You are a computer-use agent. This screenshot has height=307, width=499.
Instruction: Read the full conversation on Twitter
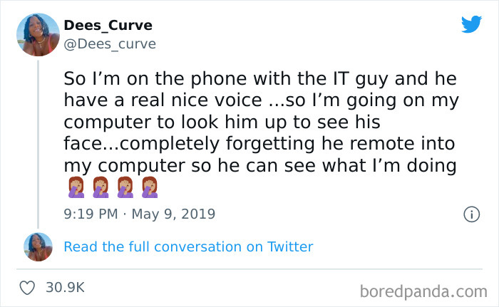coord(188,247)
